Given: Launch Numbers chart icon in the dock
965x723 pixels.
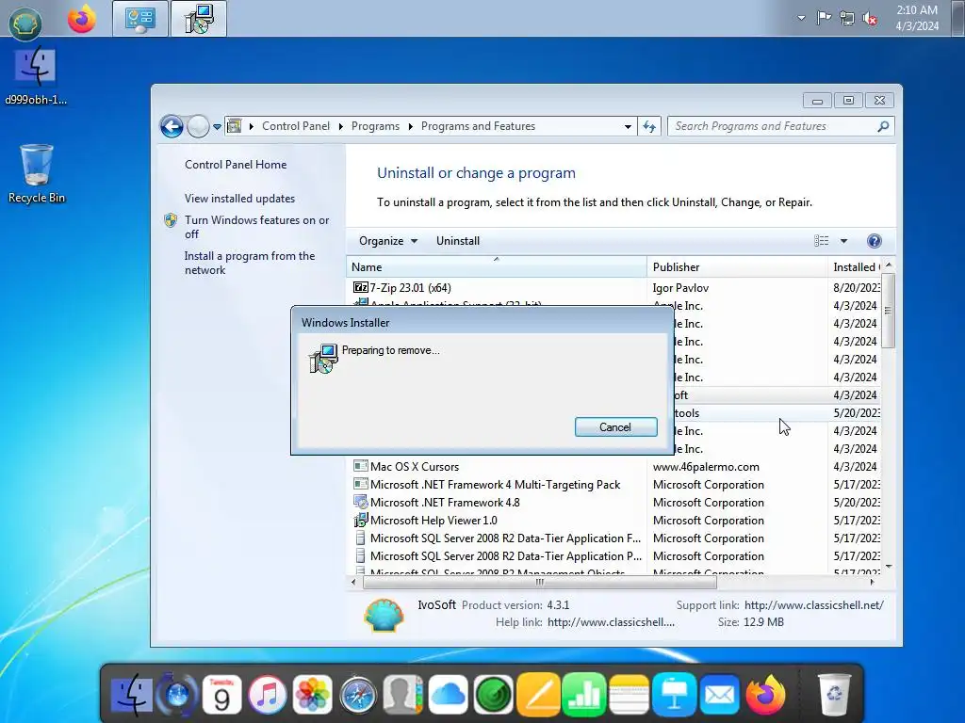Looking at the screenshot, I should pos(583,696).
